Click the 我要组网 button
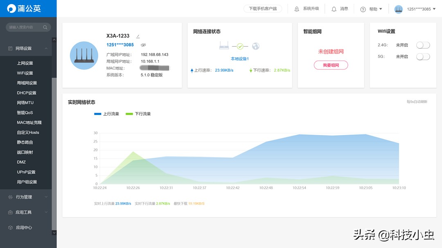The image size is (442, 248). tap(331, 65)
